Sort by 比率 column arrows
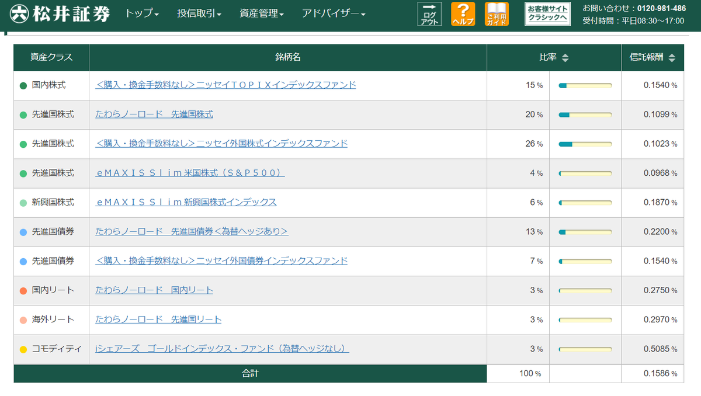The height and width of the screenshot is (396, 701). pos(565,58)
